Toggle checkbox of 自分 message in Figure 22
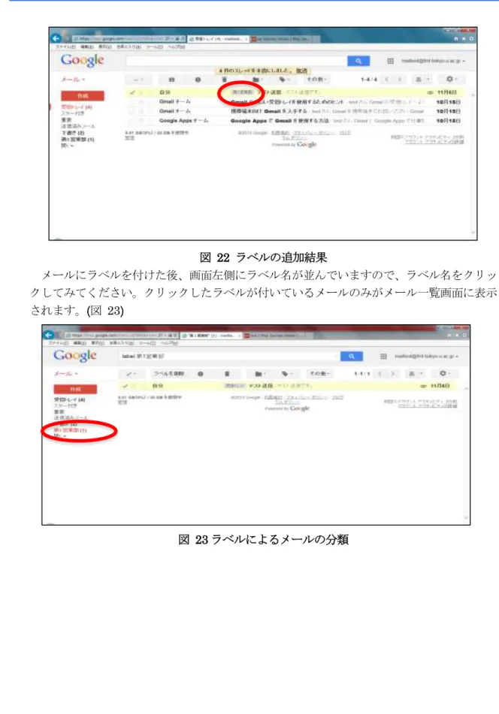The width and height of the screenshot is (499, 714). [x=132, y=92]
